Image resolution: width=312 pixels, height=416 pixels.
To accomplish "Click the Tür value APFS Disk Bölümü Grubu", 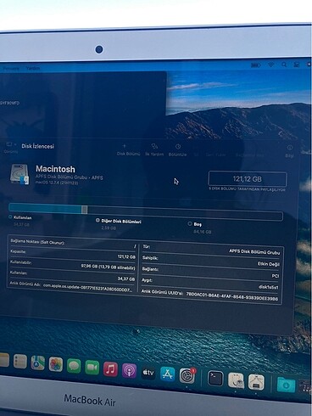I will click(254, 251).
